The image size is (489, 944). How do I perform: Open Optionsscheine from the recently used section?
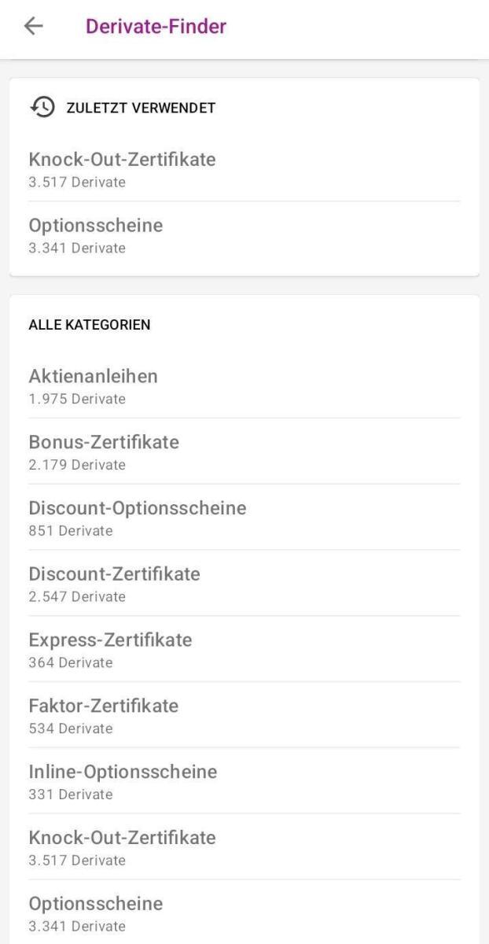(95, 225)
